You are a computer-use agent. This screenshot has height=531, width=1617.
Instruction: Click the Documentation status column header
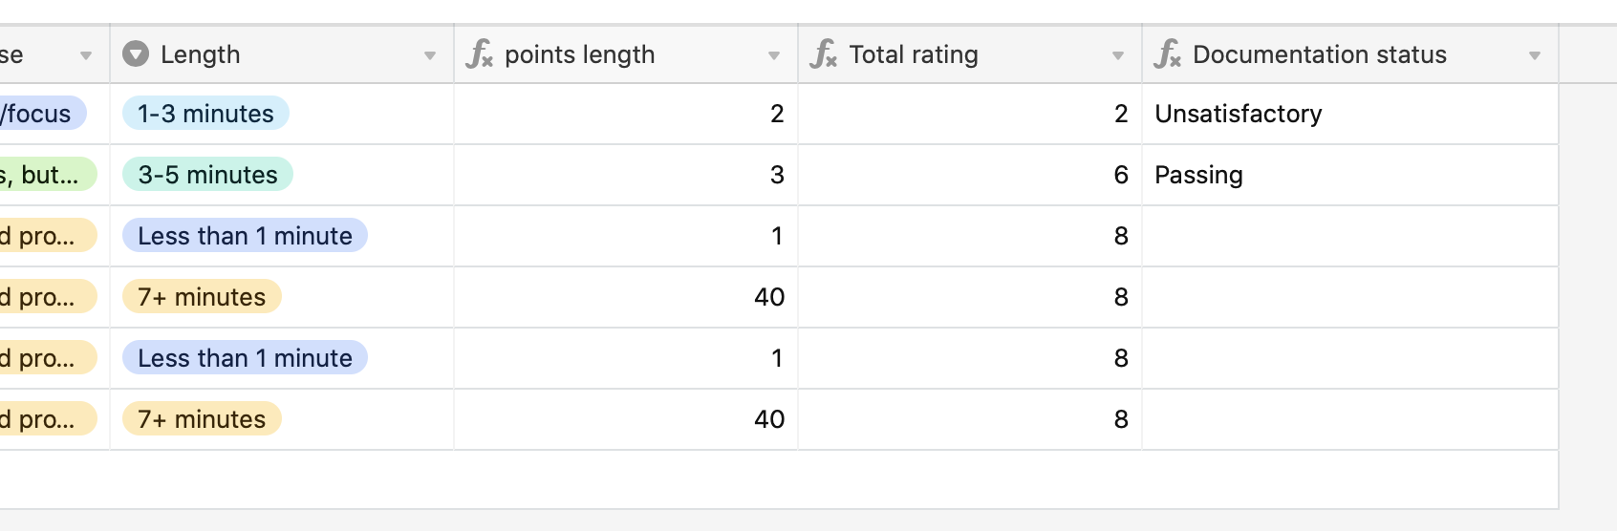click(1350, 54)
